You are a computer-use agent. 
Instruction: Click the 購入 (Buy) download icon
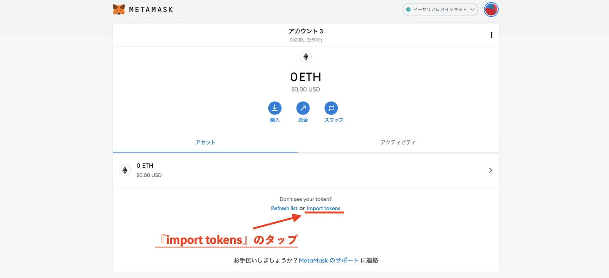pos(275,108)
